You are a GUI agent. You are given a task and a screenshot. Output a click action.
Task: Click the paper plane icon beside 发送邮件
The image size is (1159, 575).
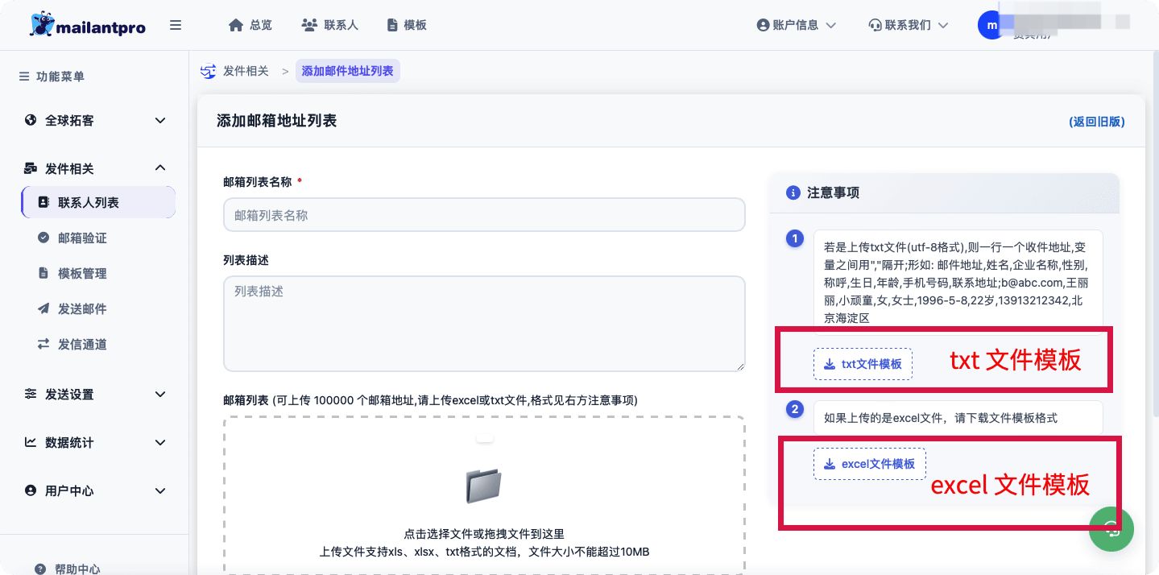click(43, 308)
